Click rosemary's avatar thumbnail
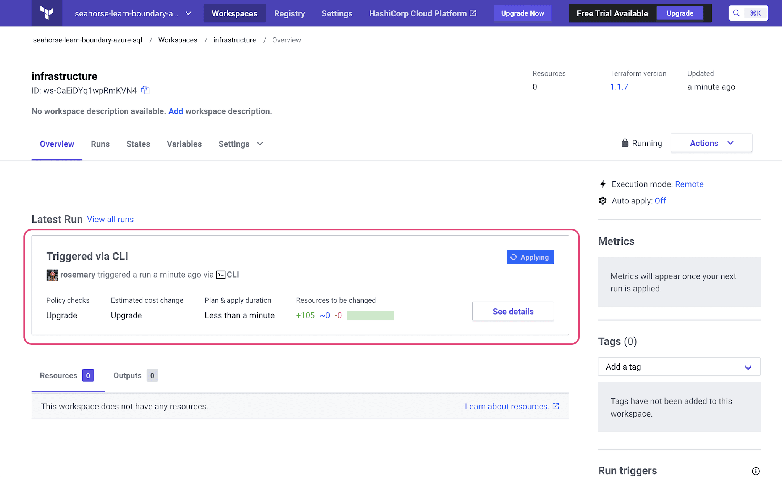 pyautogui.click(x=52, y=275)
